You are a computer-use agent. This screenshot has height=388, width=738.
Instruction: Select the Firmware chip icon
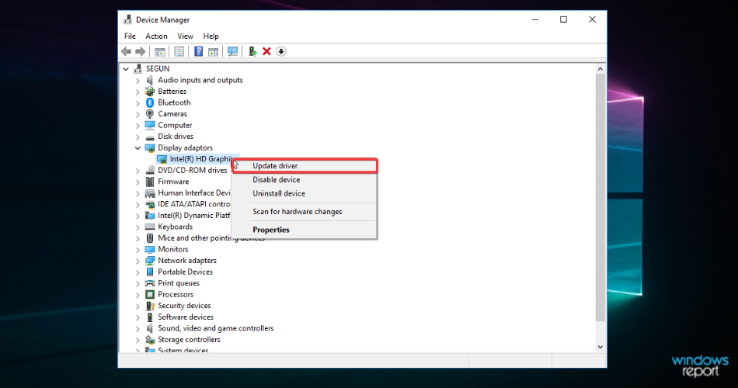pos(150,182)
